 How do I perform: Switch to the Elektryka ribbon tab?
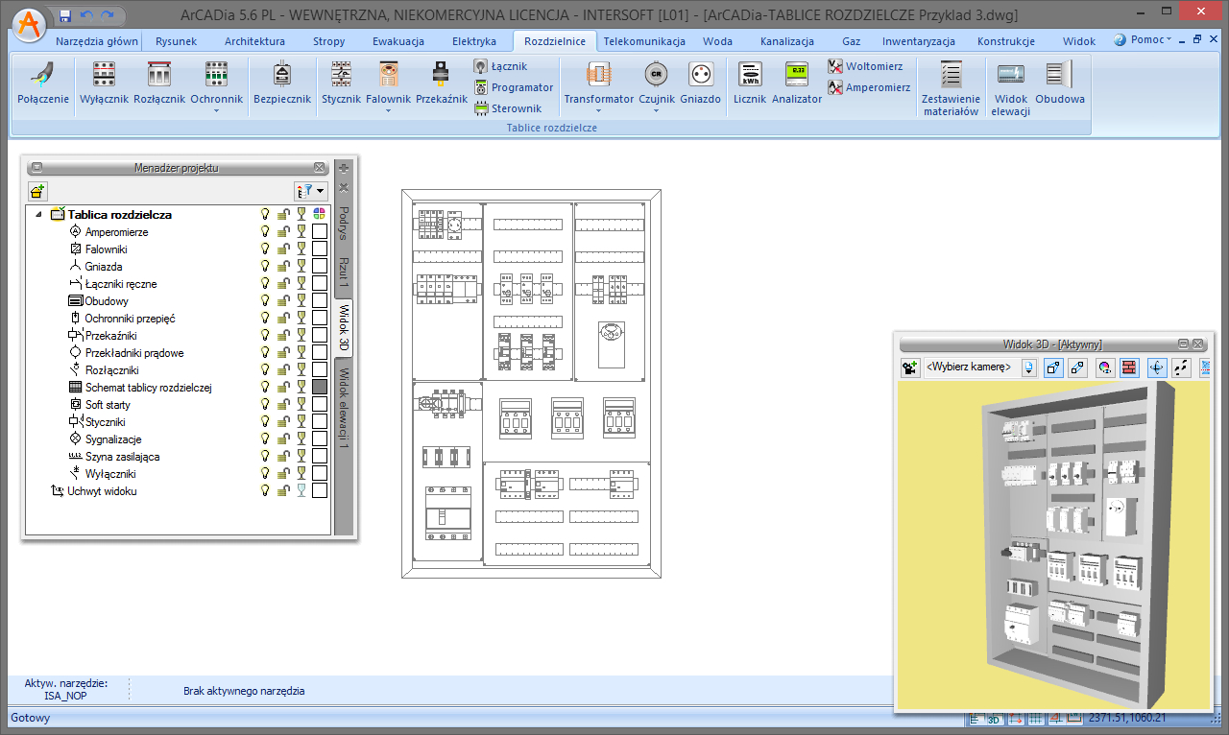click(x=473, y=41)
